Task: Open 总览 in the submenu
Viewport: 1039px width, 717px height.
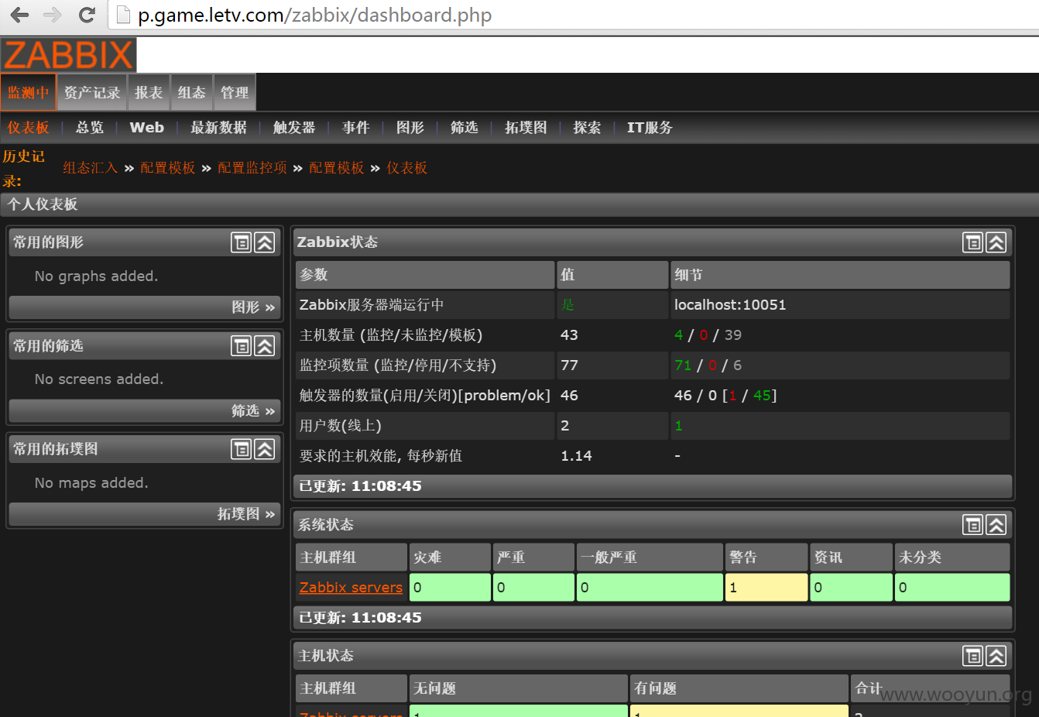Action: (x=90, y=128)
